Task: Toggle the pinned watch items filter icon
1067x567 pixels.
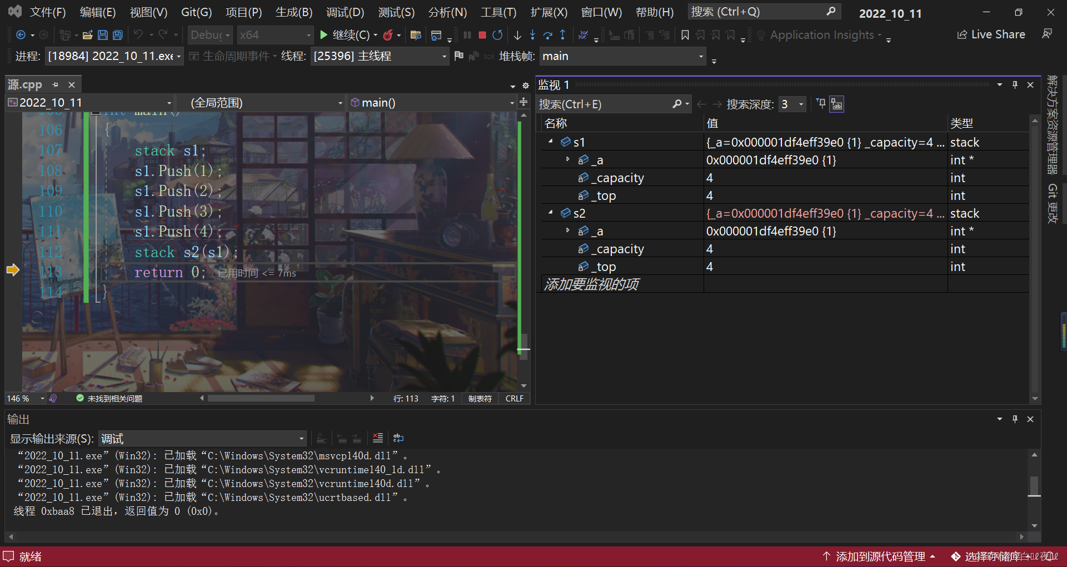Action: [x=821, y=104]
